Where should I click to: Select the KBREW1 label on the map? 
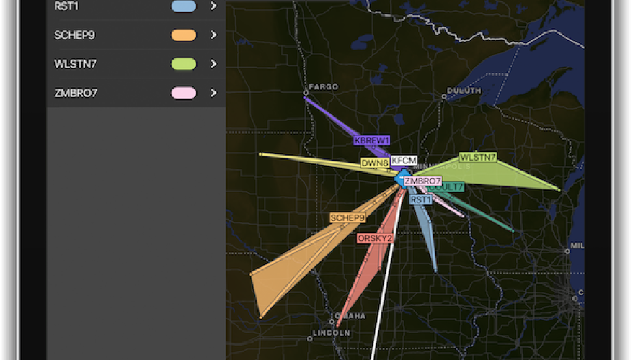(x=372, y=140)
